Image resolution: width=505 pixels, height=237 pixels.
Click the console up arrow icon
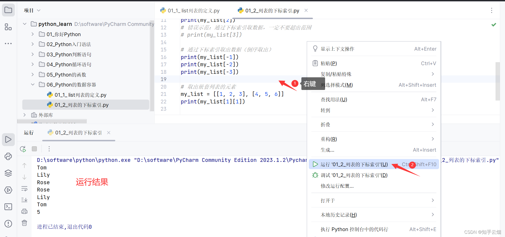24,166
